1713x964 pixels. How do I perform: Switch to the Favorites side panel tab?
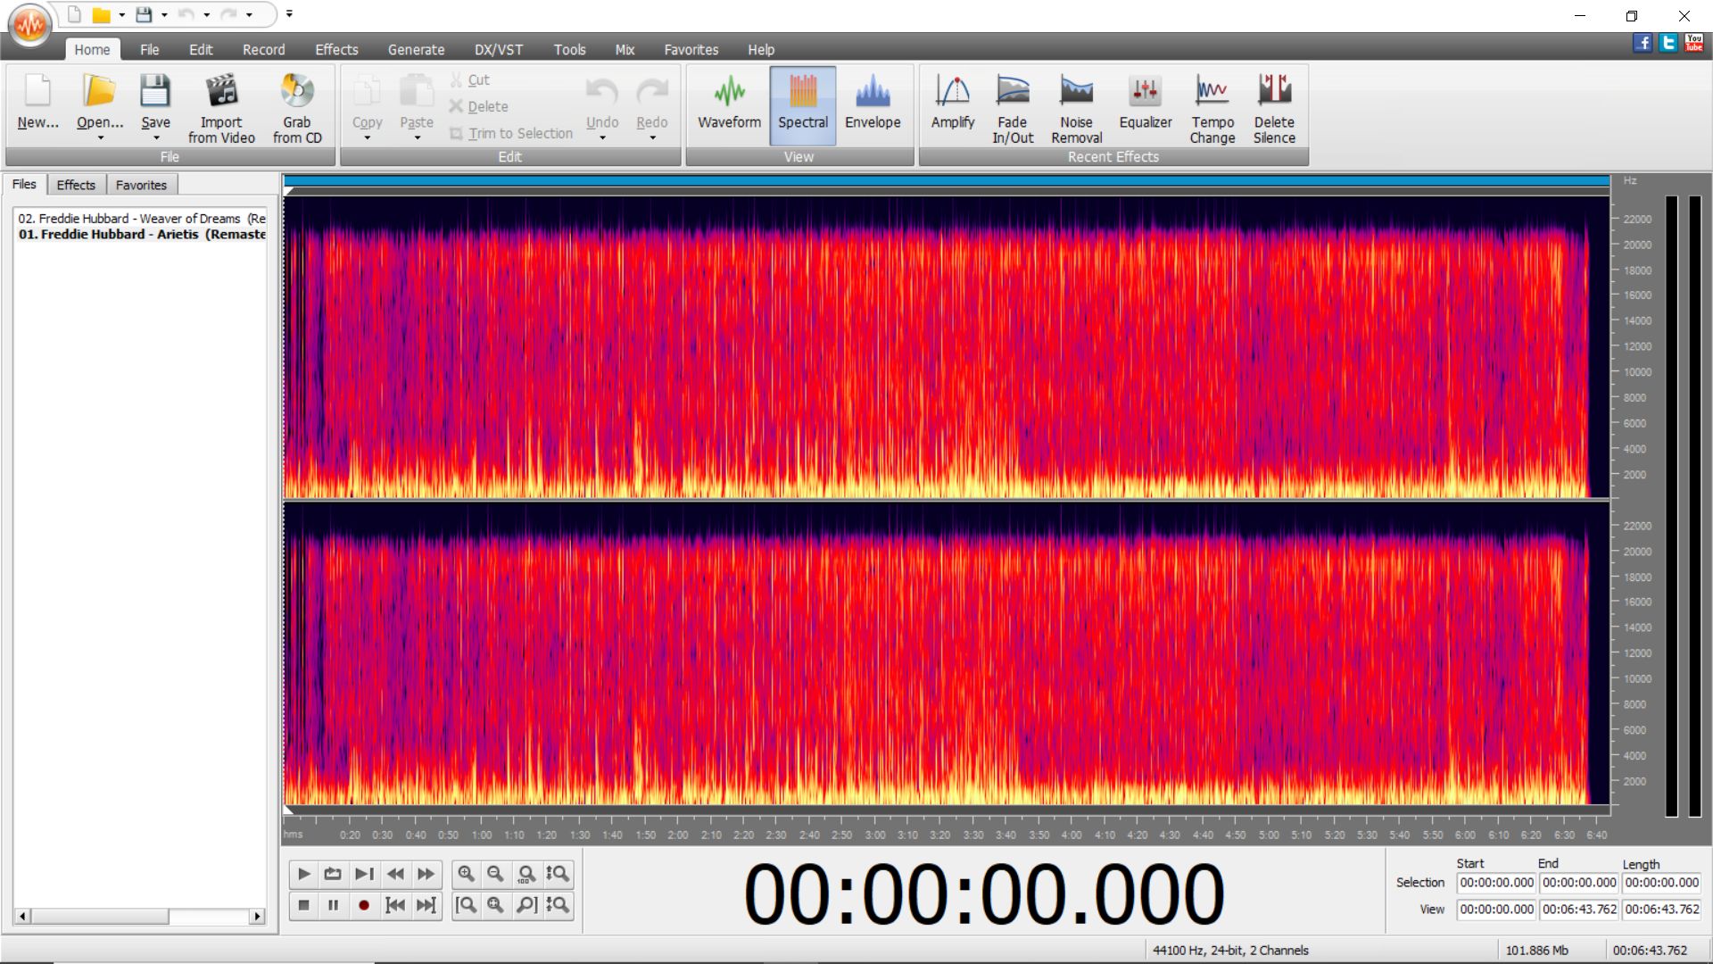tap(141, 185)
